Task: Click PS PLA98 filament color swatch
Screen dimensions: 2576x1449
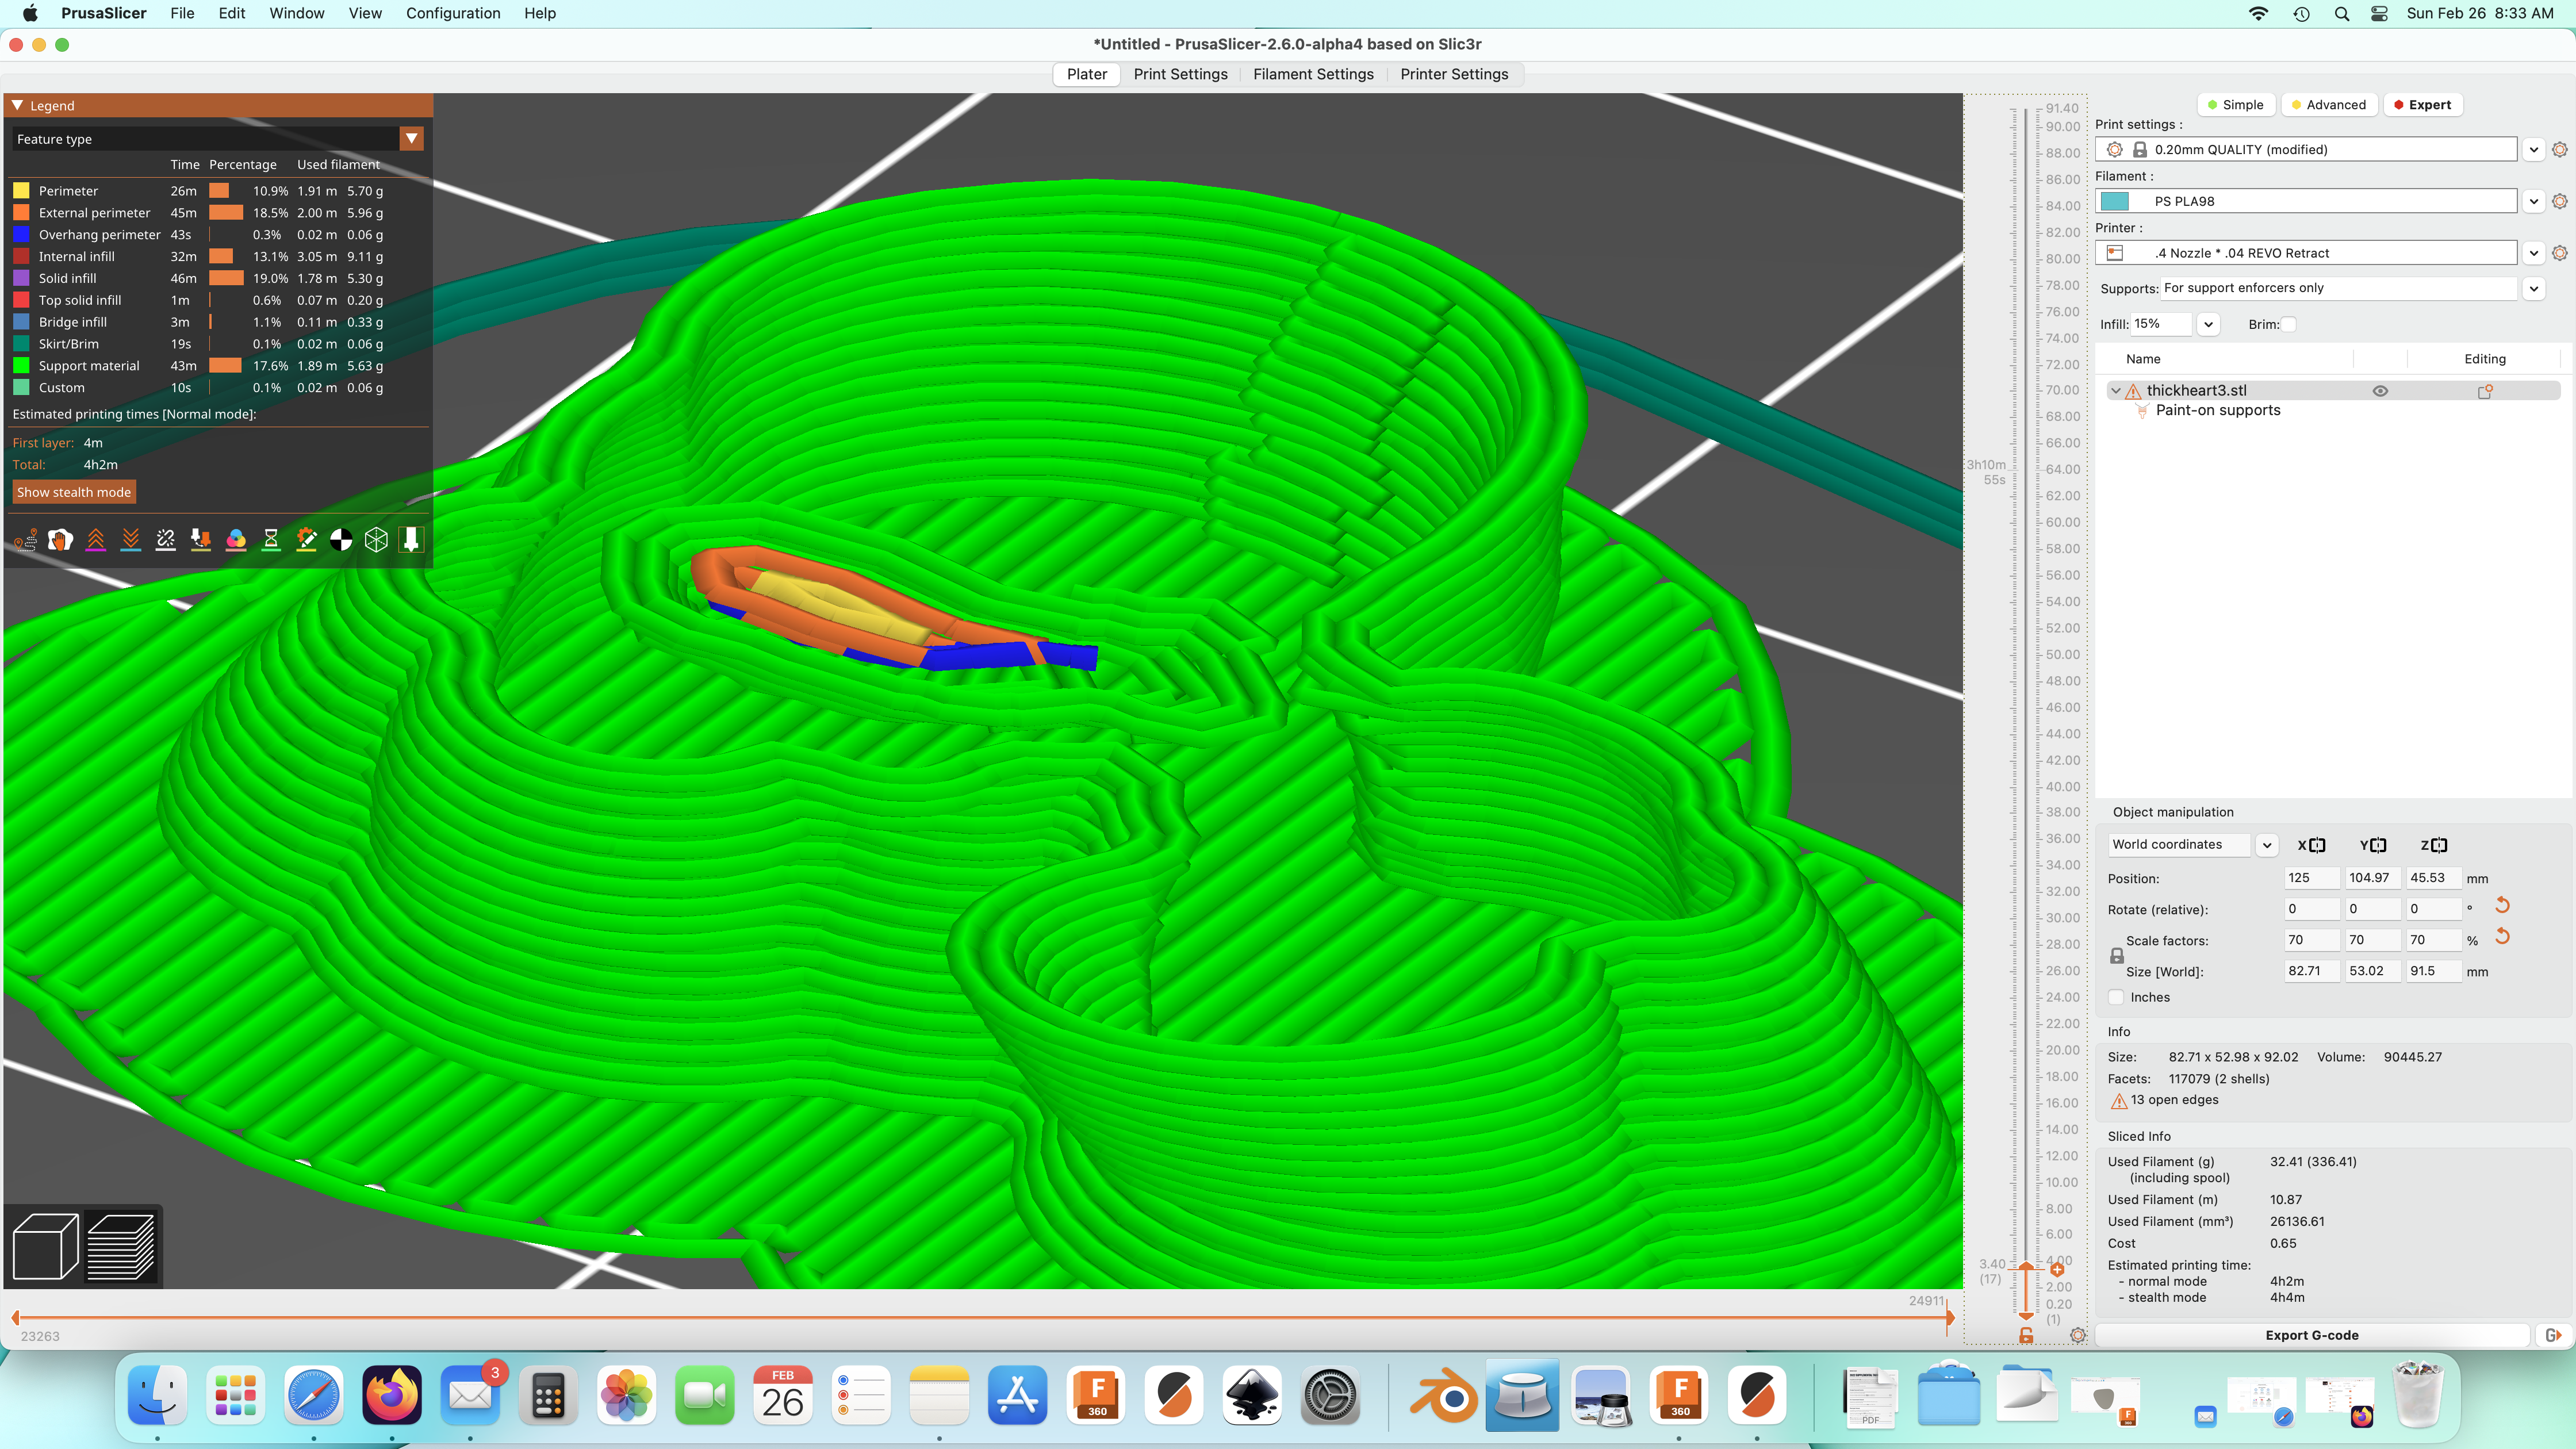Action: click(2115, 201)
